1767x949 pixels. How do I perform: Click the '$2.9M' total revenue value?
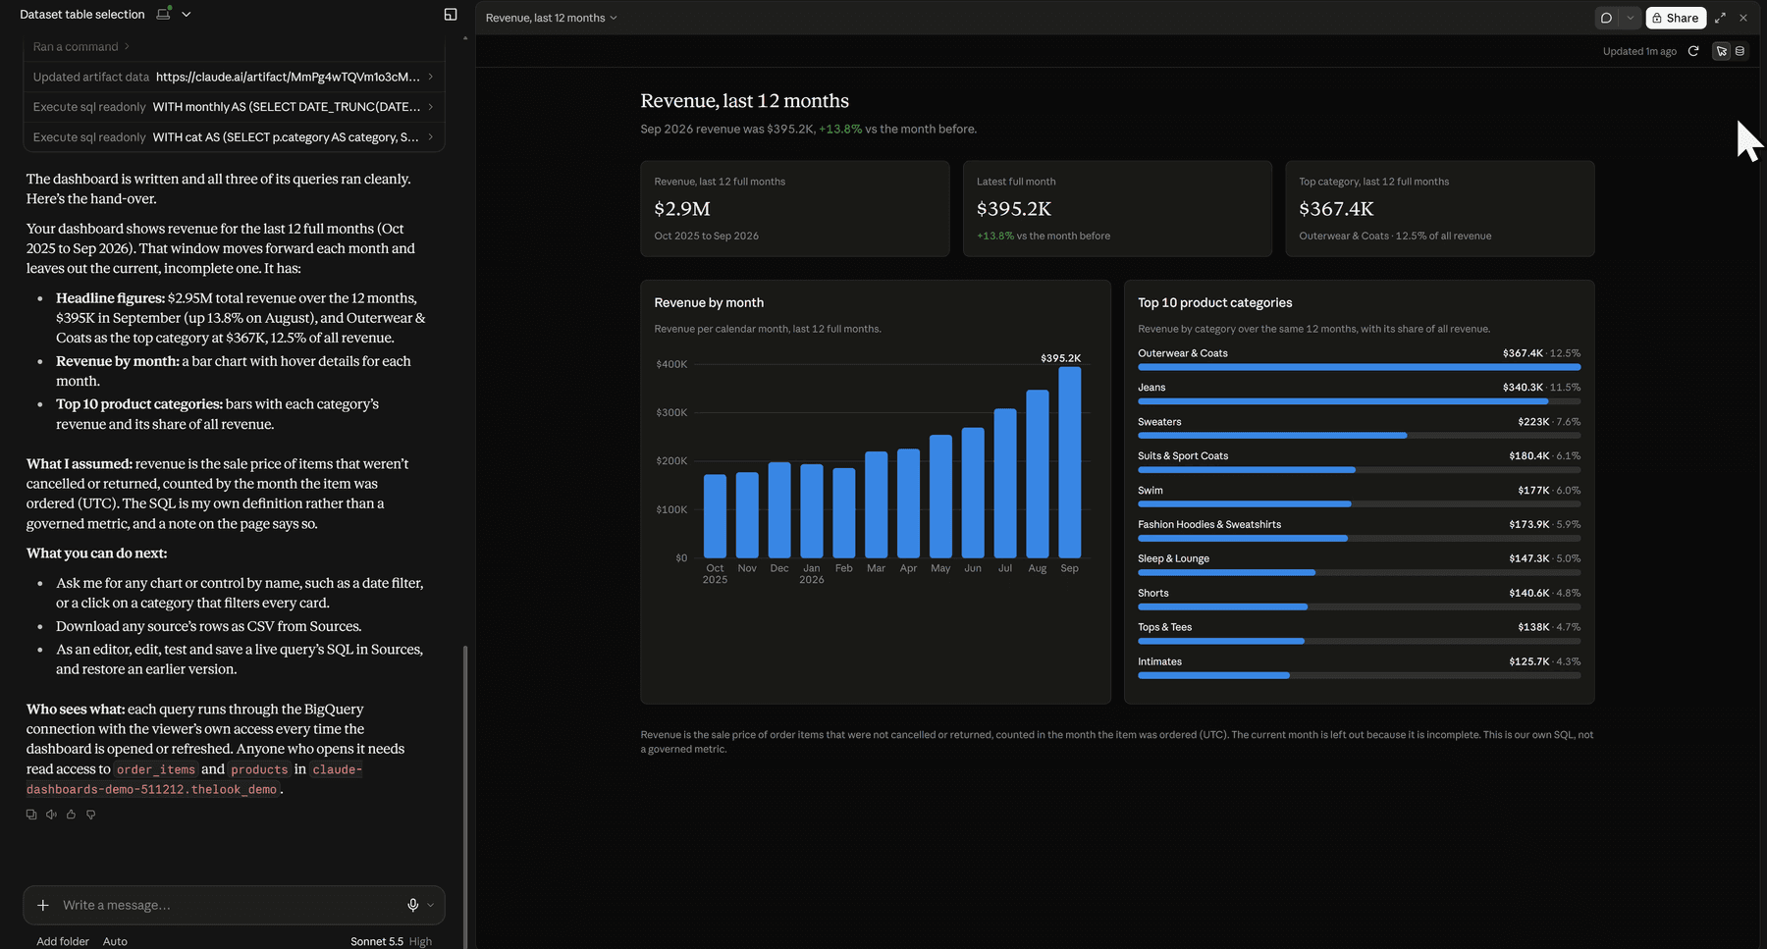click(682, 209)
